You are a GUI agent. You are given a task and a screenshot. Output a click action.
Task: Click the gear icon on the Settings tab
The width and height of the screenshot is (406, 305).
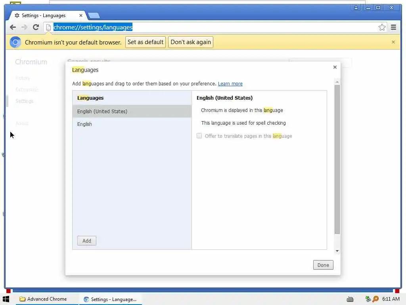17,15
